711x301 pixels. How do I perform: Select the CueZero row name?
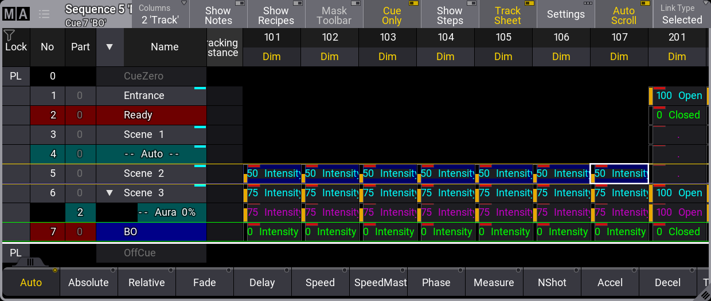click(x=151, y=76)
